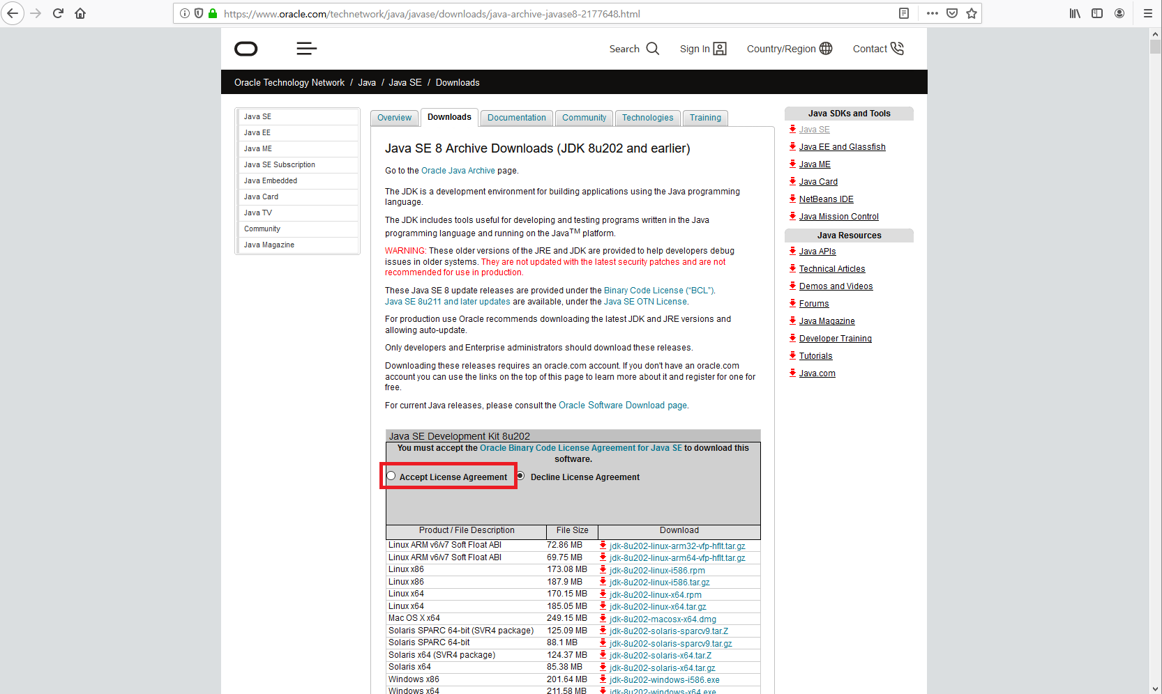Select Decline License Agreement radio button
The height and width of the screenshot is (694, 1162).
(x=520, y=476)
